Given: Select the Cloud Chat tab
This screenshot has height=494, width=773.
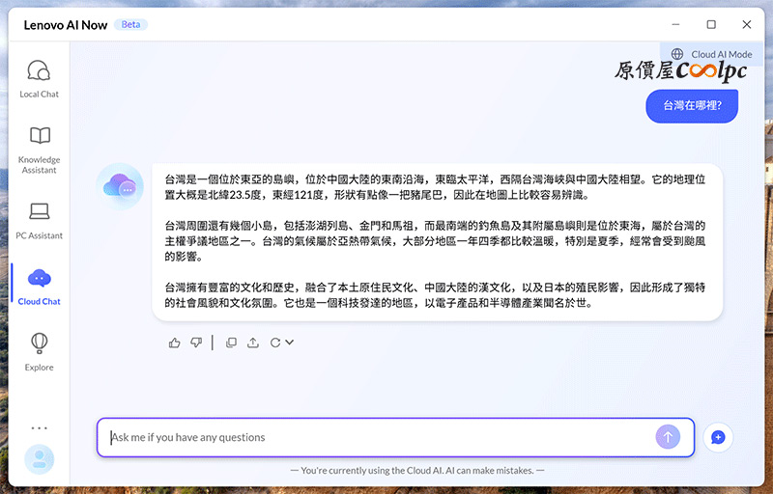Looking at the screenshot, I should point(39,288).
